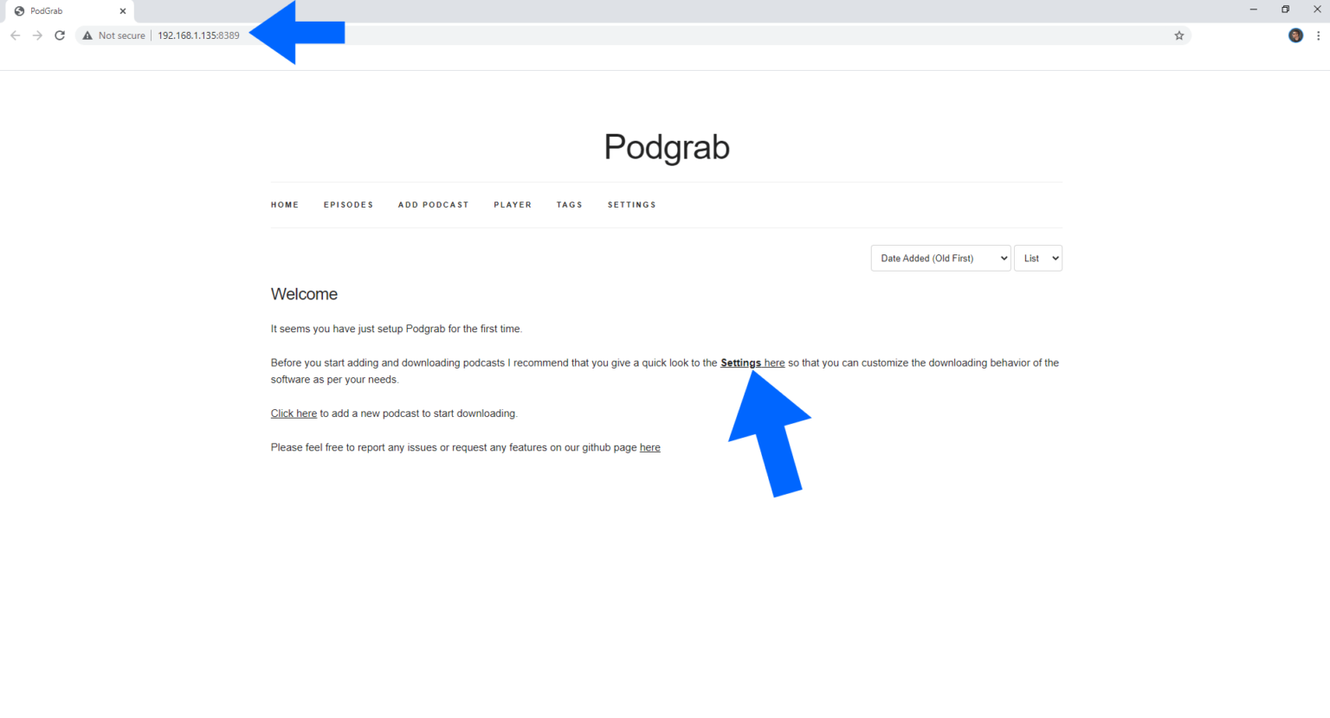This screenshot has width=1330, height=718.
Task: Navigate to EPISODES
Action: point(348,204)
